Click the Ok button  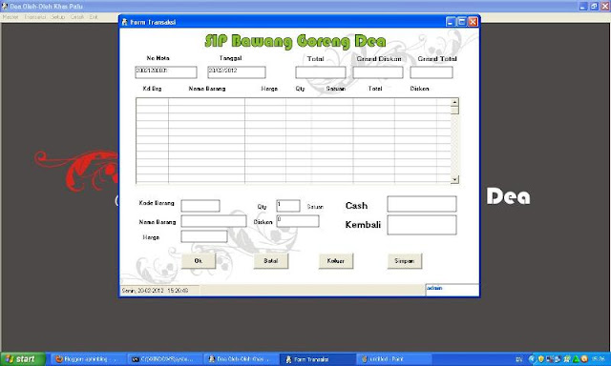(x=199, y=261)
